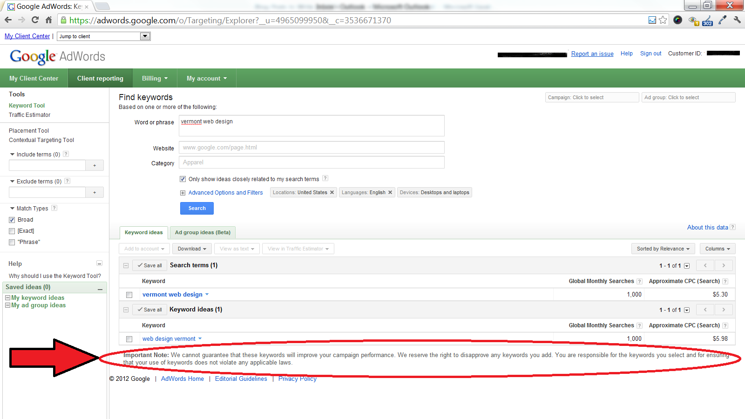Viewport: 745px width, 419px height.
Task: Click the Sign out link
Action: click(650, 54)
